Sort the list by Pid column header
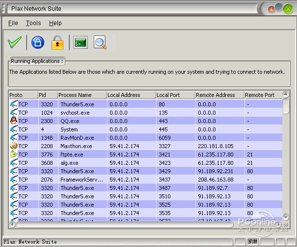 (47, 95)
